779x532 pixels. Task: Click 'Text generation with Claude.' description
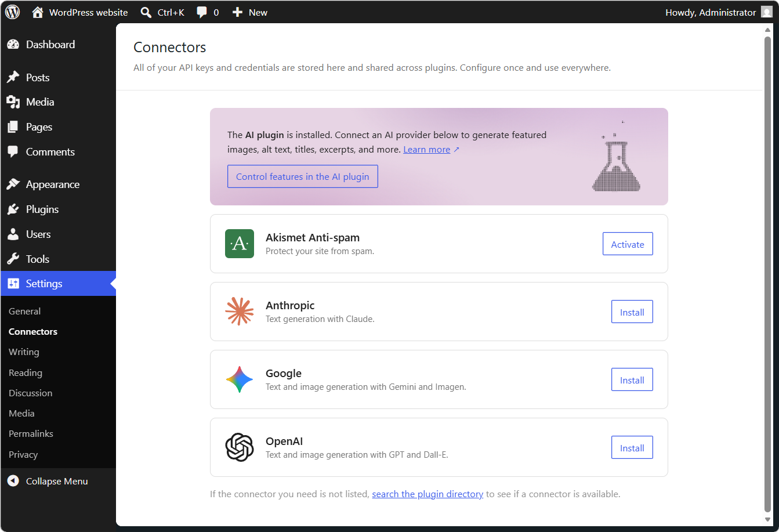pos(320,319)
